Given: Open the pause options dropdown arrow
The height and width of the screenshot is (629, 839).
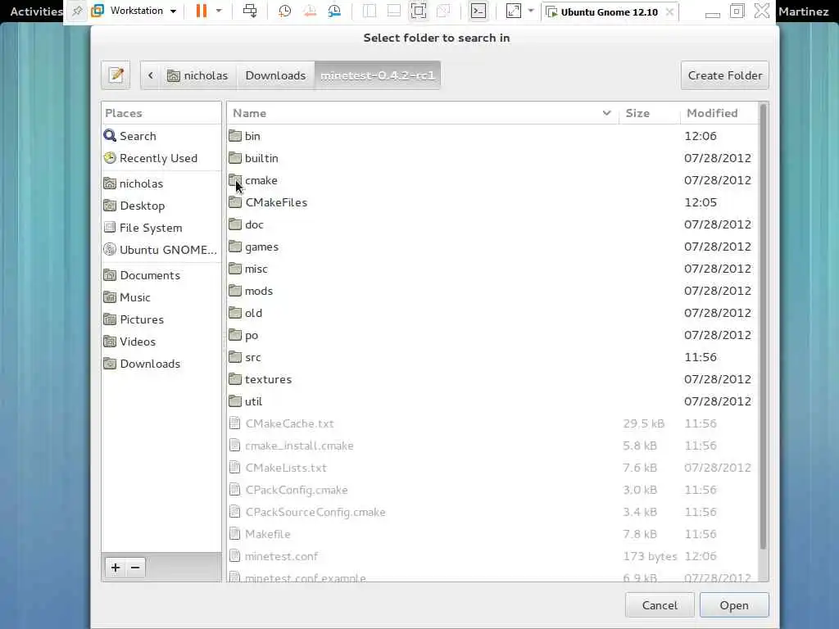Looking at the screenshot, I should pyautogui.click(x=219, y=11).
